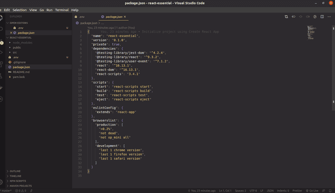Close package.json in Open Editors list
The height and width of the screenshot is (193, 335).
11,32
